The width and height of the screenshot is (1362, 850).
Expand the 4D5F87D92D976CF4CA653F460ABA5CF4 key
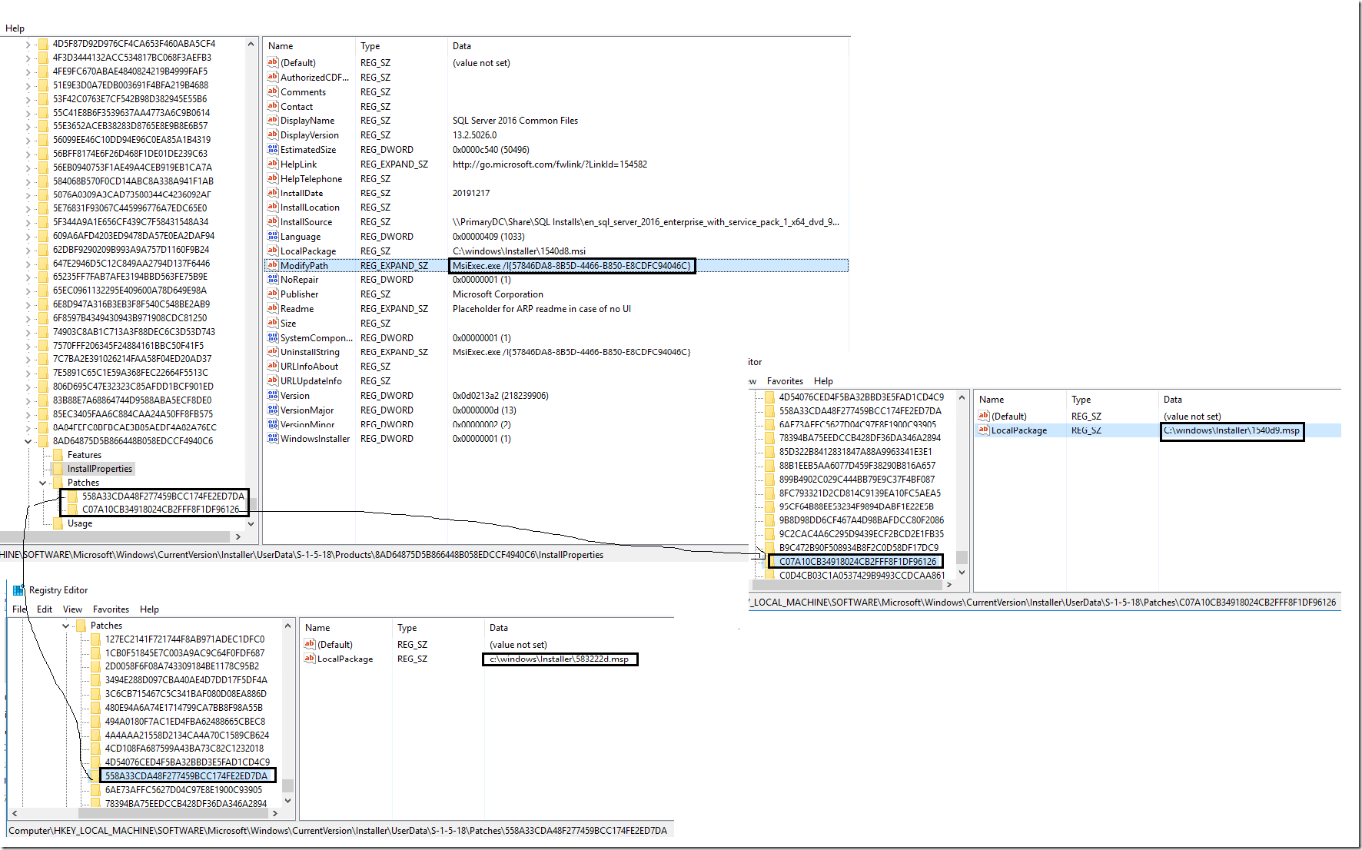pos(28,44)
